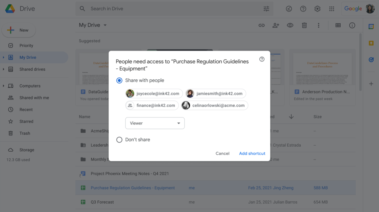Open Shared with me in the sidebar
This screenshot has width=379, height=212.
[34, 98]
